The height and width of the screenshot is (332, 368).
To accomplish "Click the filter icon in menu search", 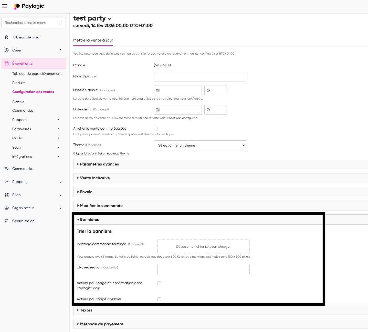I will point(60,23).
